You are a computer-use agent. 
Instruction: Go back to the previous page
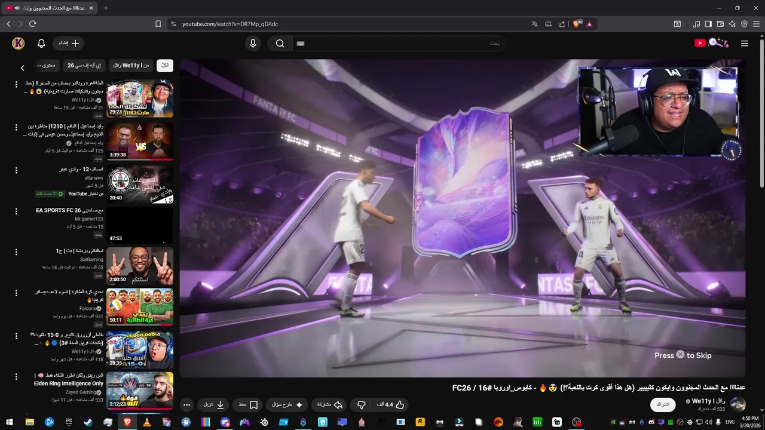point(8,24)
